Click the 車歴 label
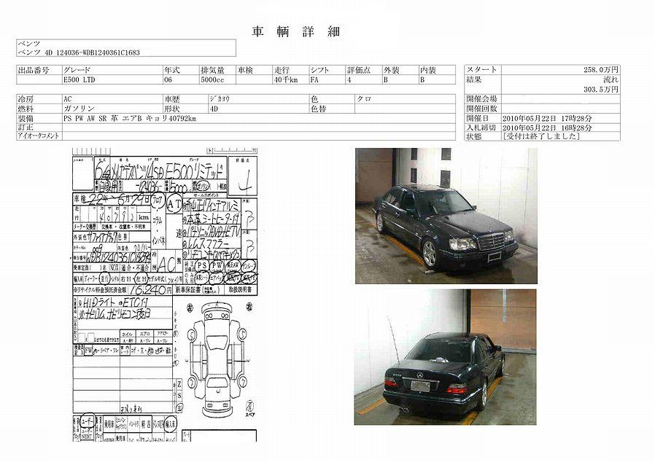655x462 pixels. coord(172,99)
